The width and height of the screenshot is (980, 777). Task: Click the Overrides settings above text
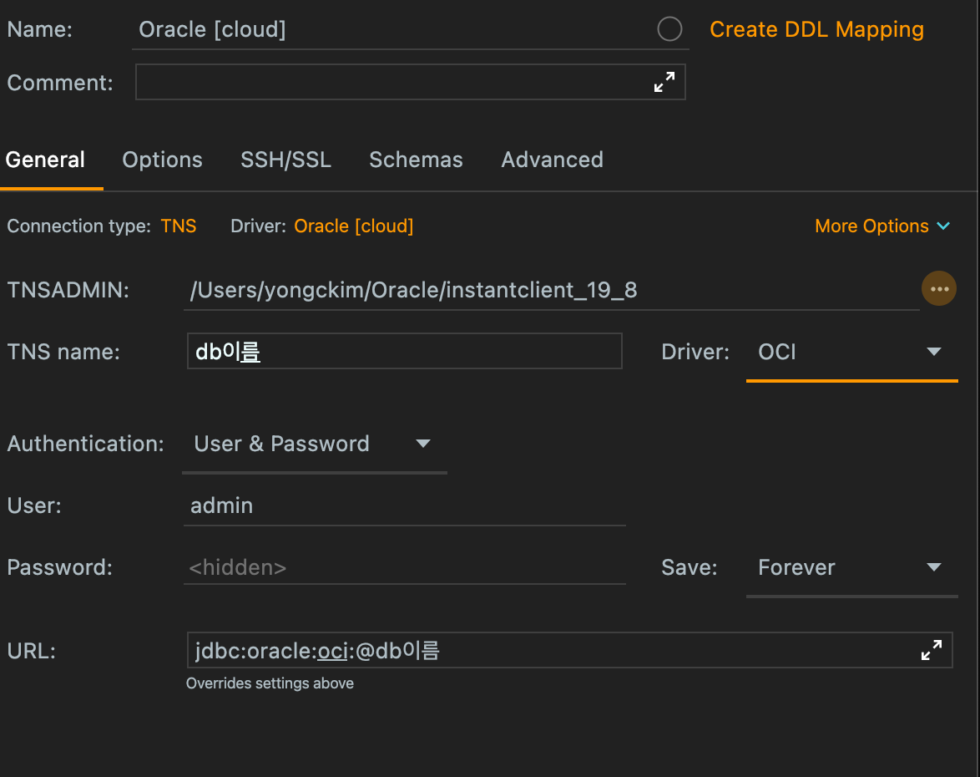click(270, 683)
